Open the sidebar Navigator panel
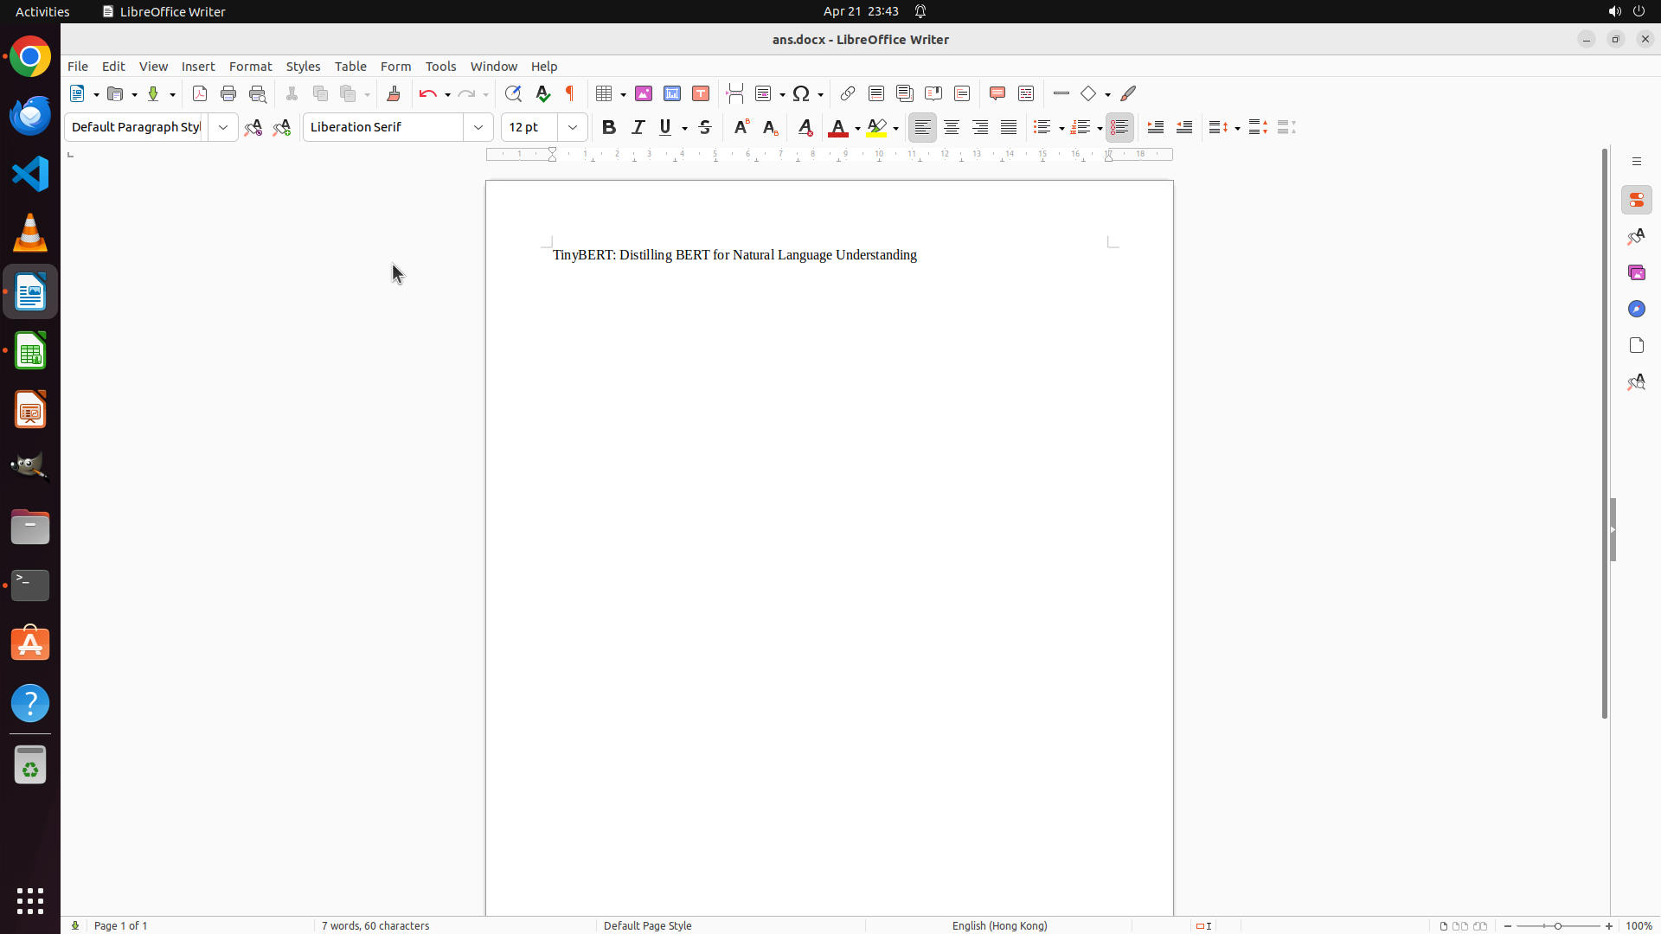This screenshot has width=1661, height=934. point(1636,309)
